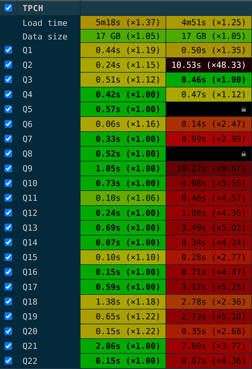252x369 pixels.
Task: Select the 2.73s (×5.10) cell for Q19
Action: click(x=209, y=316)
